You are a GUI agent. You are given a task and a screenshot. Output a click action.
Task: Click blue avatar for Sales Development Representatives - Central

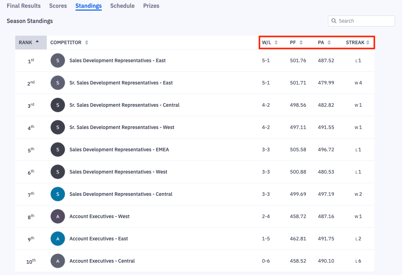tap(58, 194)
